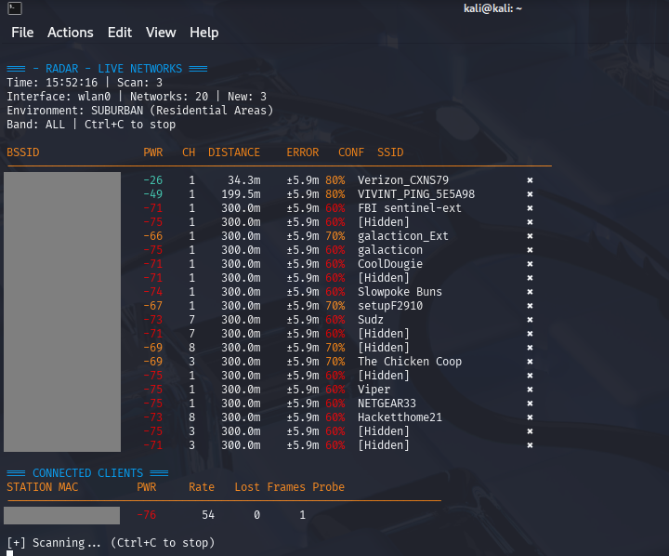Click the STATION MAC column header
The width and height of the screenshot is (669, 556).
point(42,487)
